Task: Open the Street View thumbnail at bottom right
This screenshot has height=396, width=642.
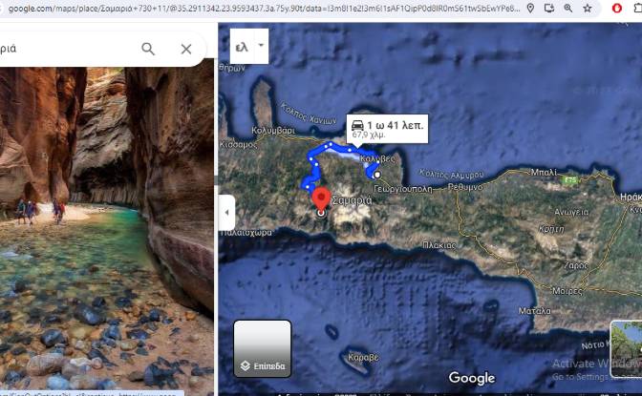Action: pyautogui.click(x=626, y=349)
